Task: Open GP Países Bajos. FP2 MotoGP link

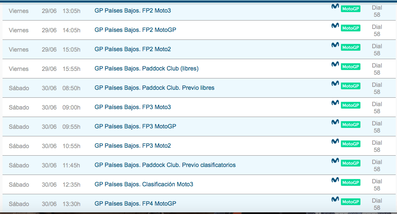Action: (135, 30)
